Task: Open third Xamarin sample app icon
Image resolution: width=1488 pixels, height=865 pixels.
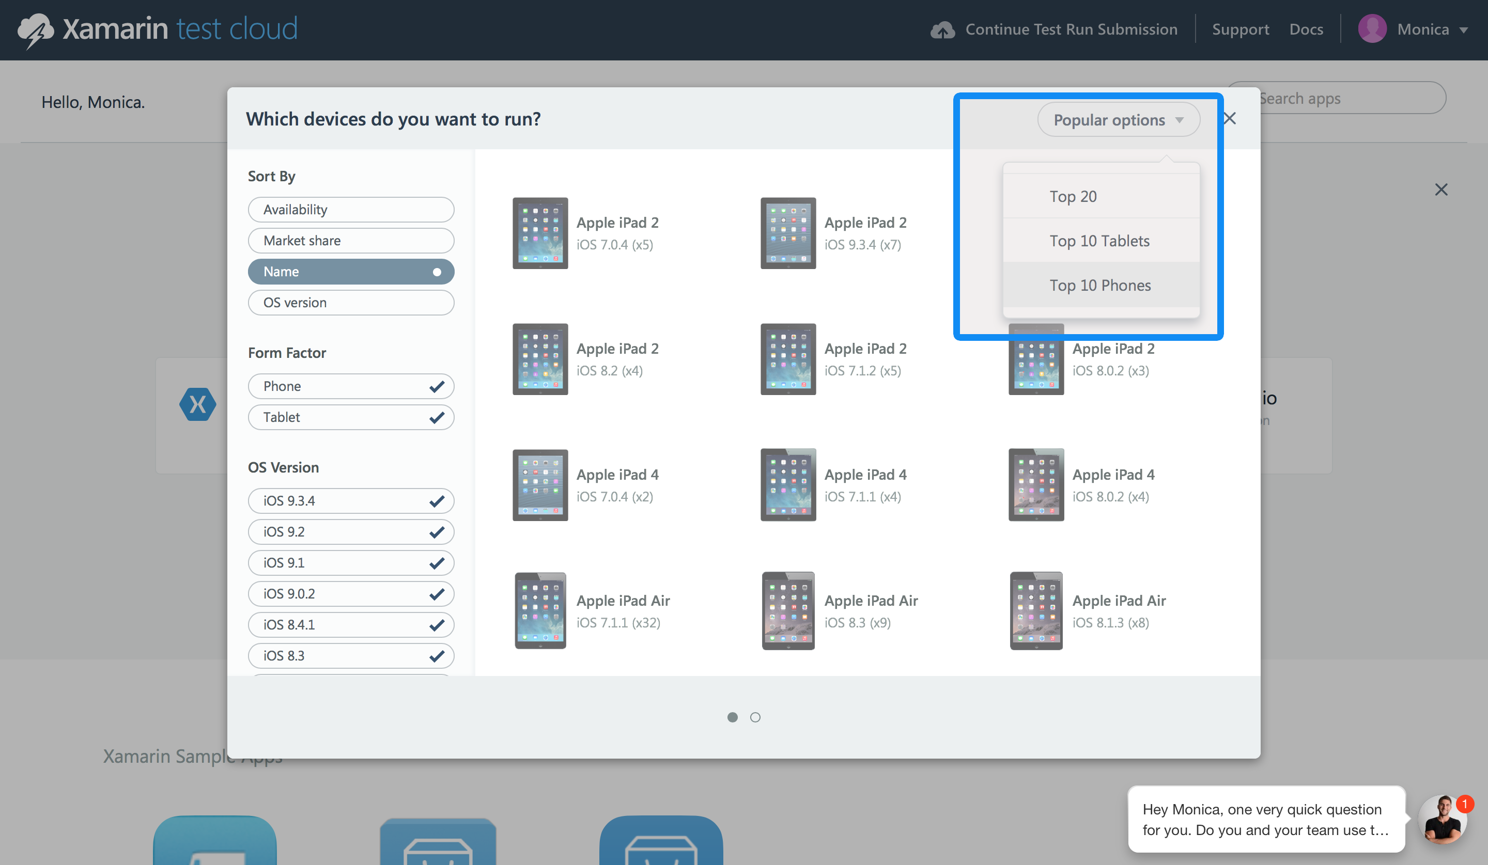Action: (661, 840)
